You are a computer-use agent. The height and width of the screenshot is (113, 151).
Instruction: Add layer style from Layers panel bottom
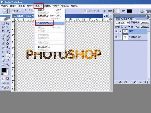tap(121, 82)
